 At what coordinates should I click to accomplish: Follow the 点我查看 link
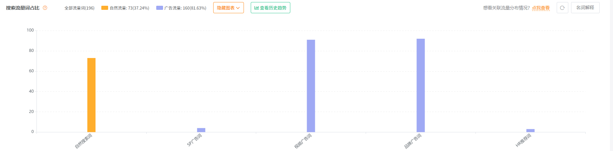coord(541,8)
